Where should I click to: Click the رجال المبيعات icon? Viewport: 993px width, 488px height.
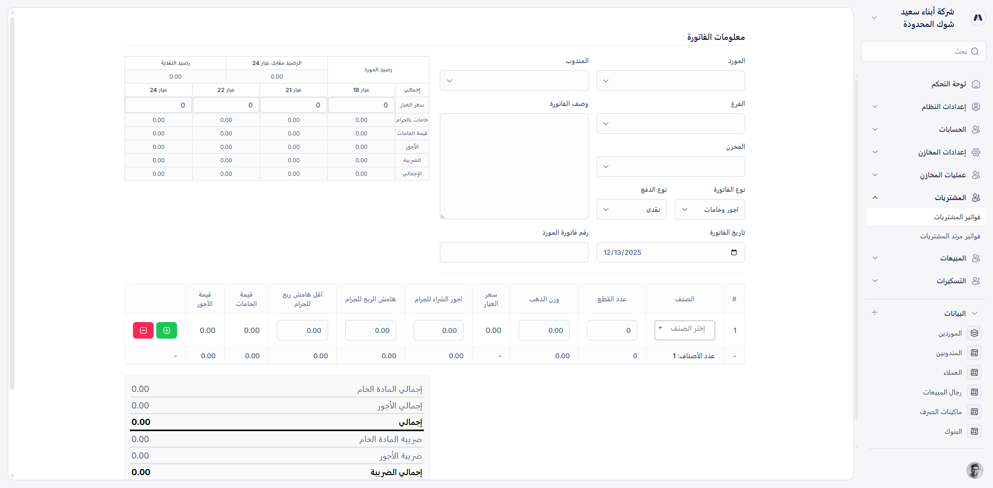[x=975, y=392]
